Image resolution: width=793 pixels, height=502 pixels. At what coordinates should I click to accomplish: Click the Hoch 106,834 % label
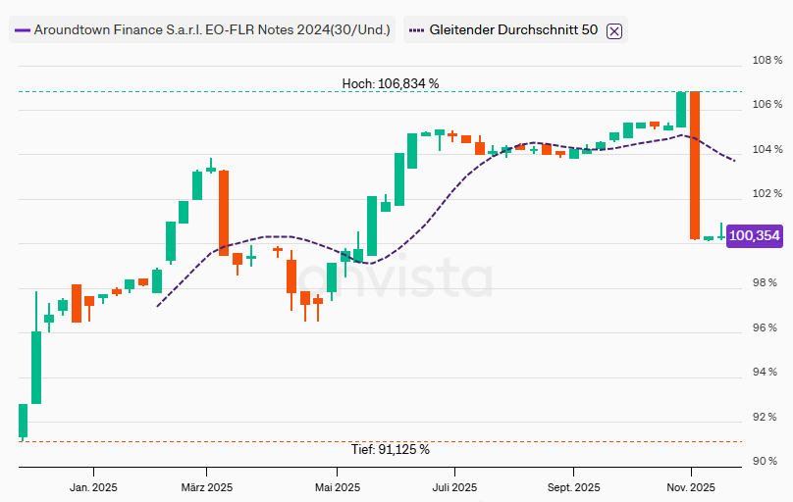390,83
